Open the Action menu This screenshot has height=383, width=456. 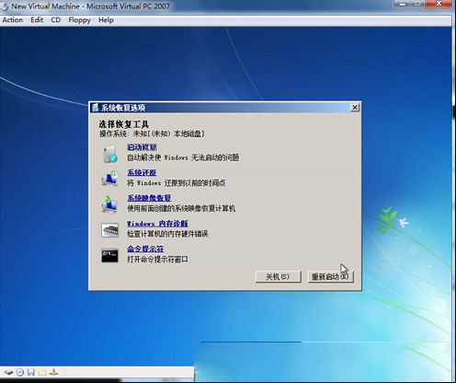click(13, 20)
